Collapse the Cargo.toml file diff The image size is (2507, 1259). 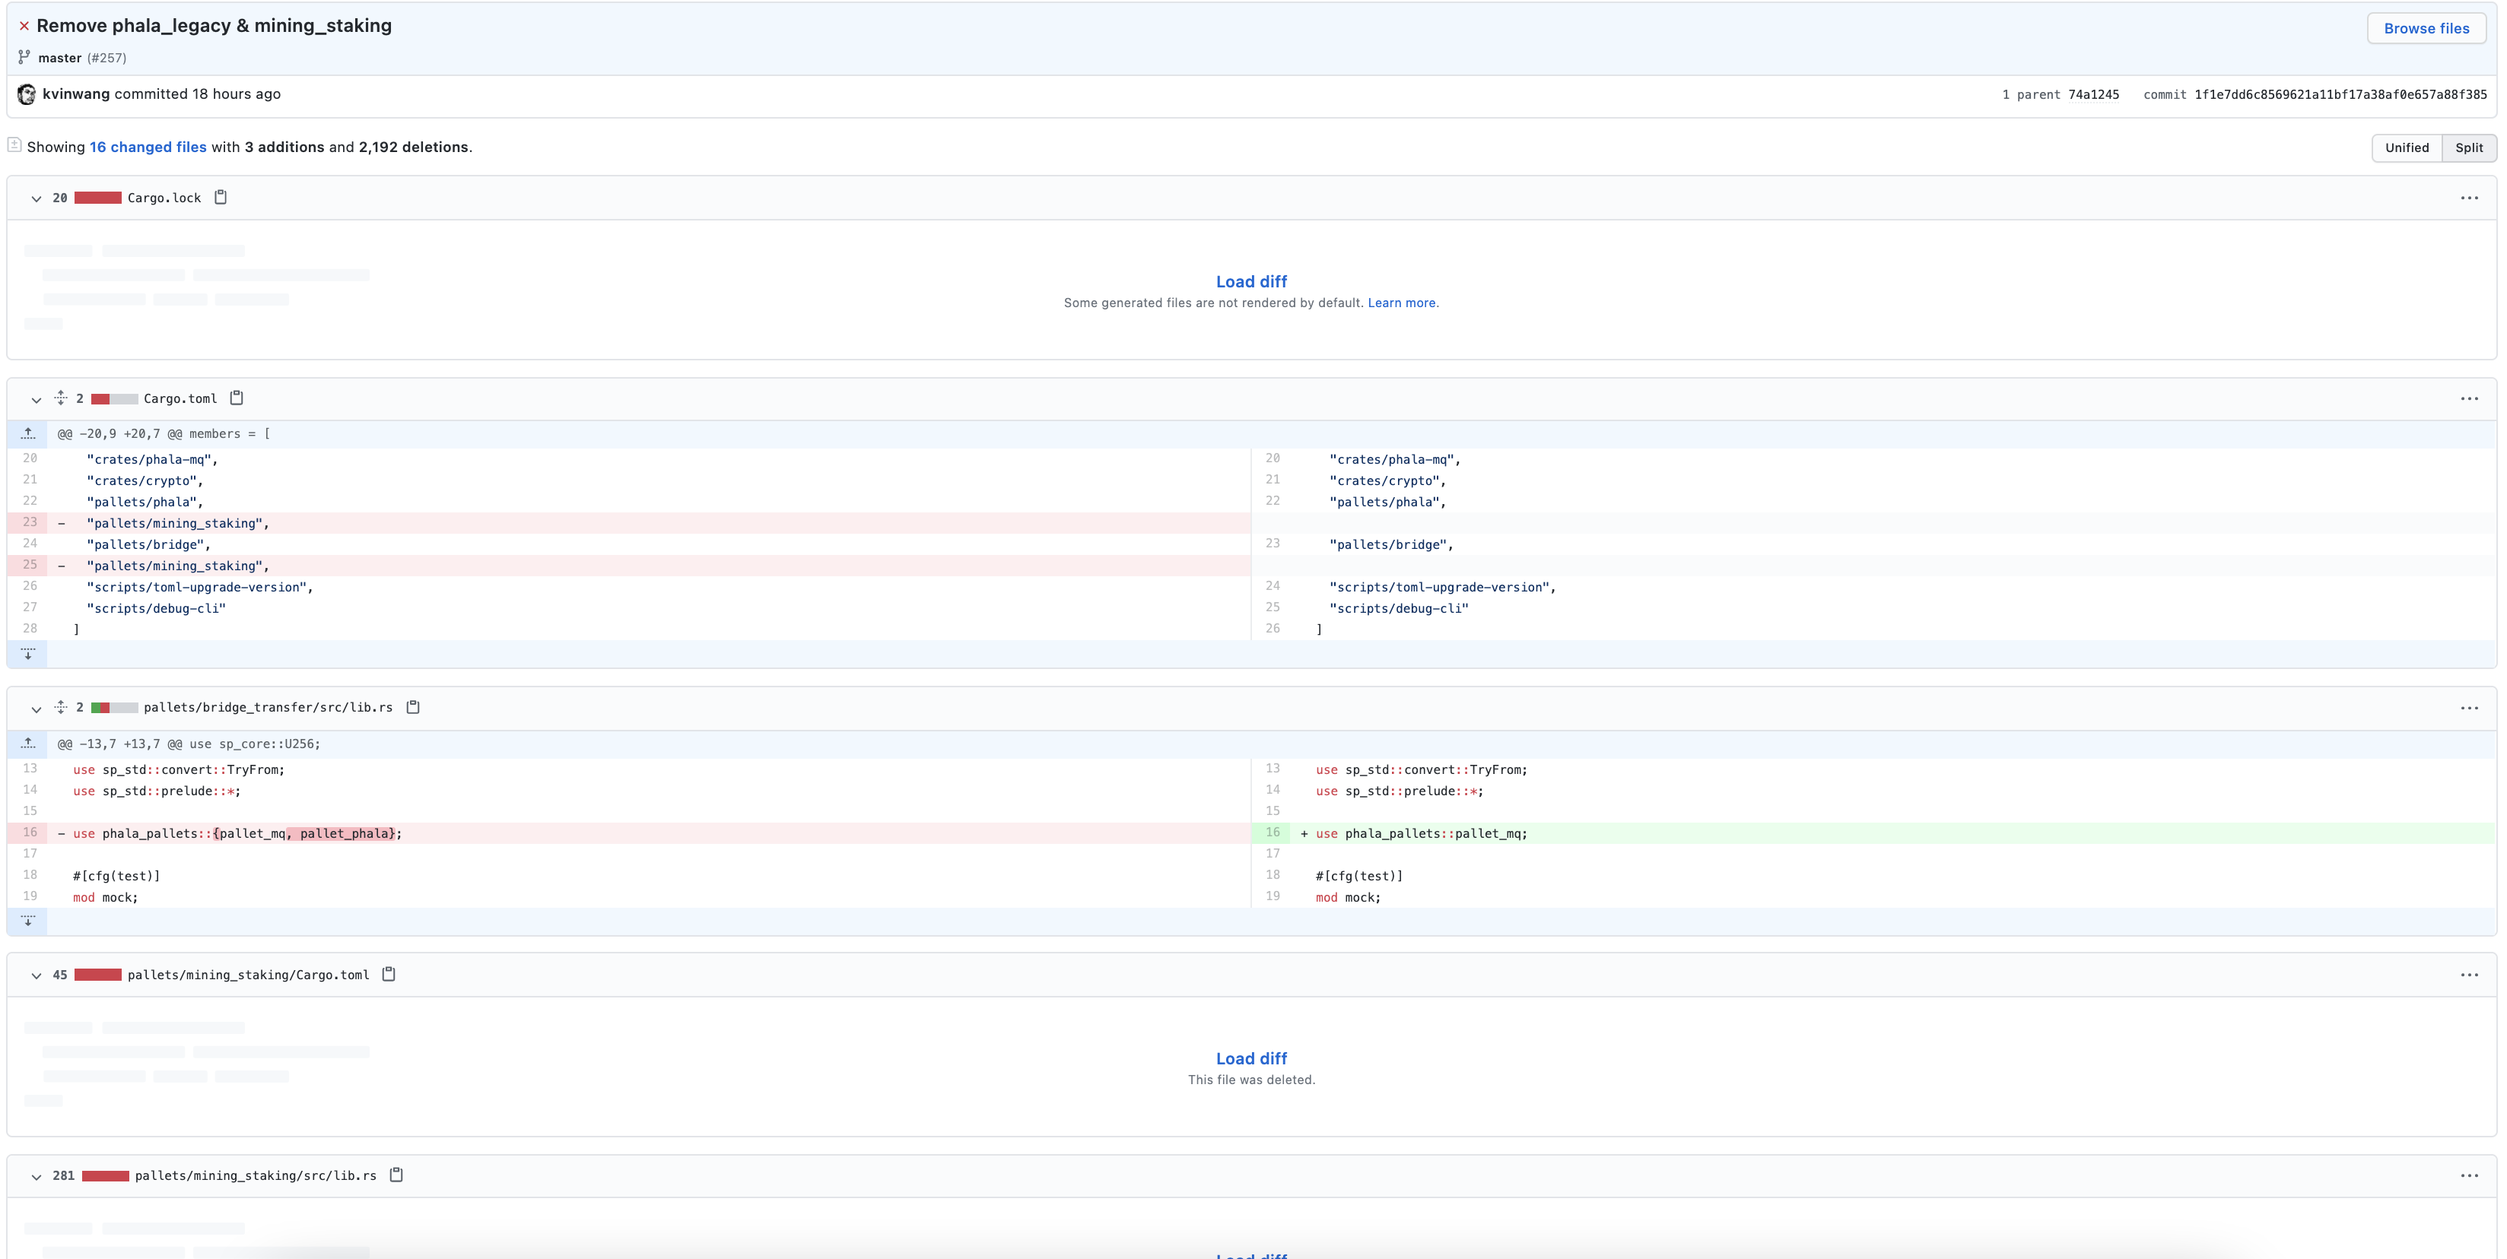point(36,399)
